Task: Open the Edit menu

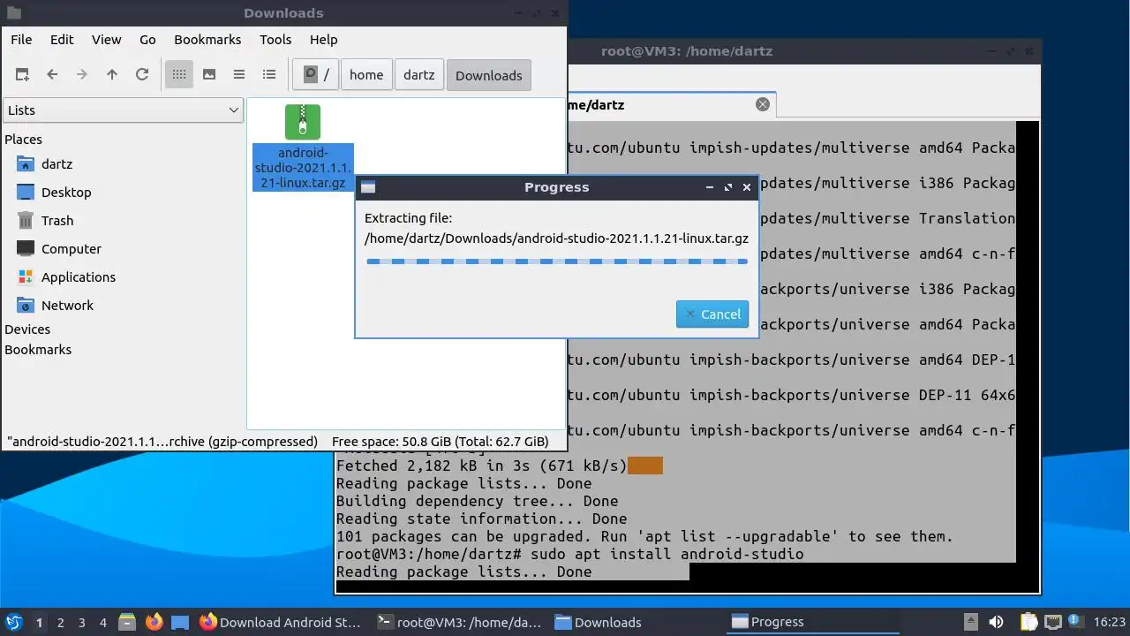Action: (x=62, y=40)
